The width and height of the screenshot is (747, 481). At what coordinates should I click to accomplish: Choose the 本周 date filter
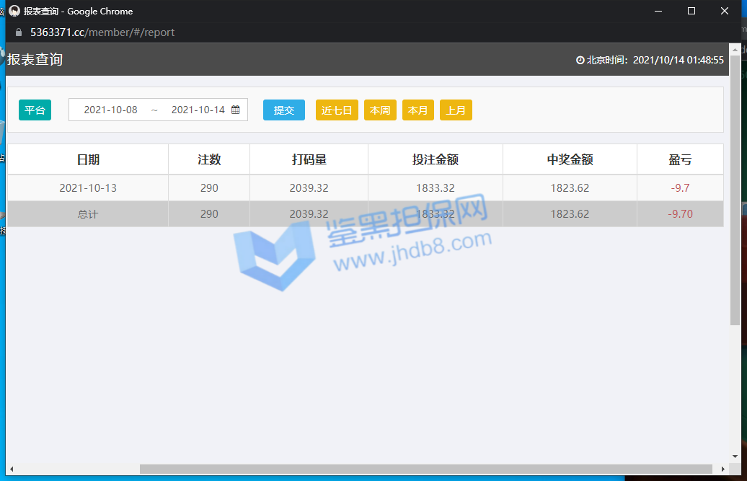pyautogui.click(x=380, y=110)
